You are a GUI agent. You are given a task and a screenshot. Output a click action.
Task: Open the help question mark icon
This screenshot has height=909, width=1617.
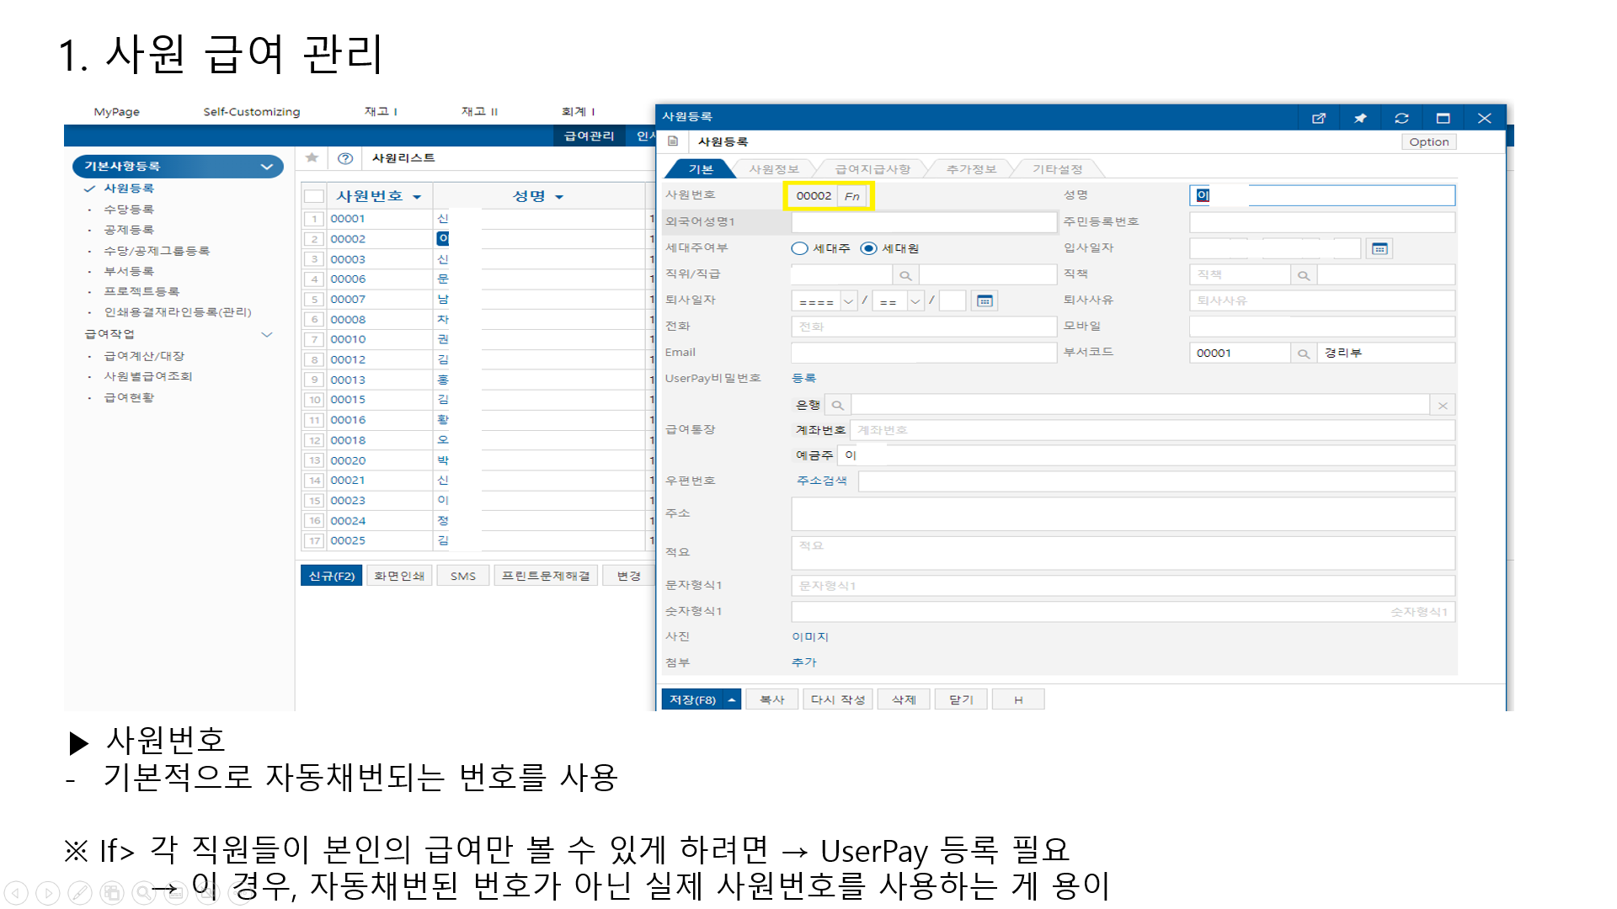pyautogui.click(x=345, y=158)
